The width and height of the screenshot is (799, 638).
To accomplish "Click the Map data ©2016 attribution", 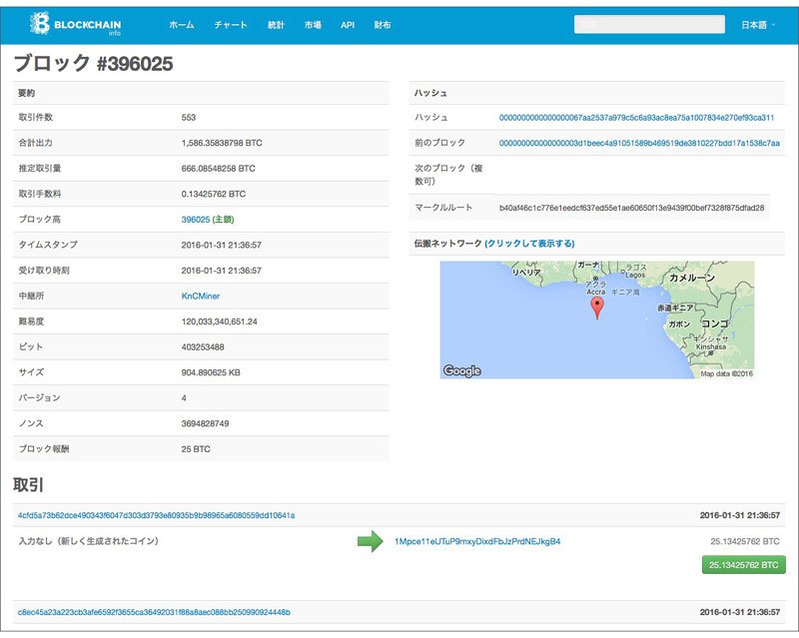I will pyautogui.click(x=727, y=373).
